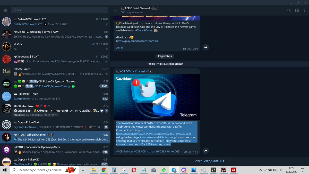The height and width of the screenshot is (174, 309).
Task: Search within the ACR channel
Action: coord(289,10)
